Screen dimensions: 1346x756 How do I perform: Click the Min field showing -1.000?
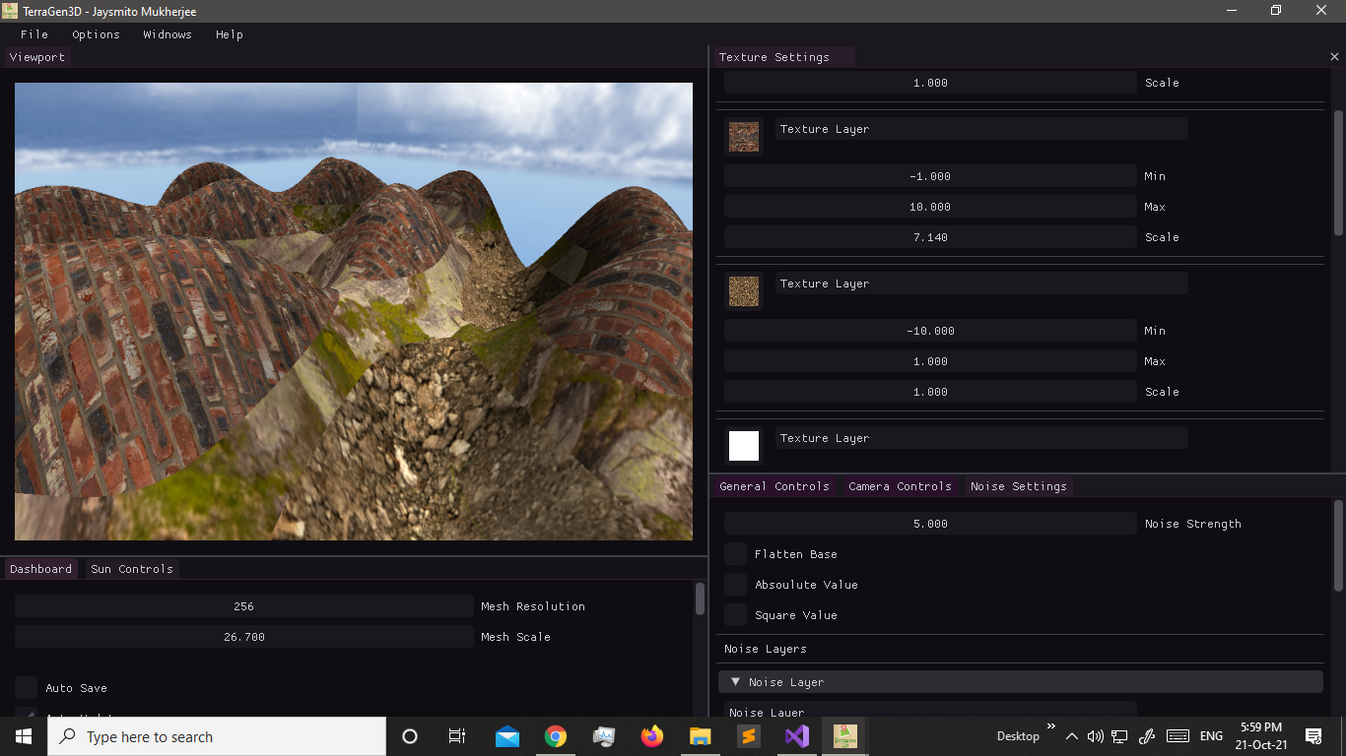[930, 176]
